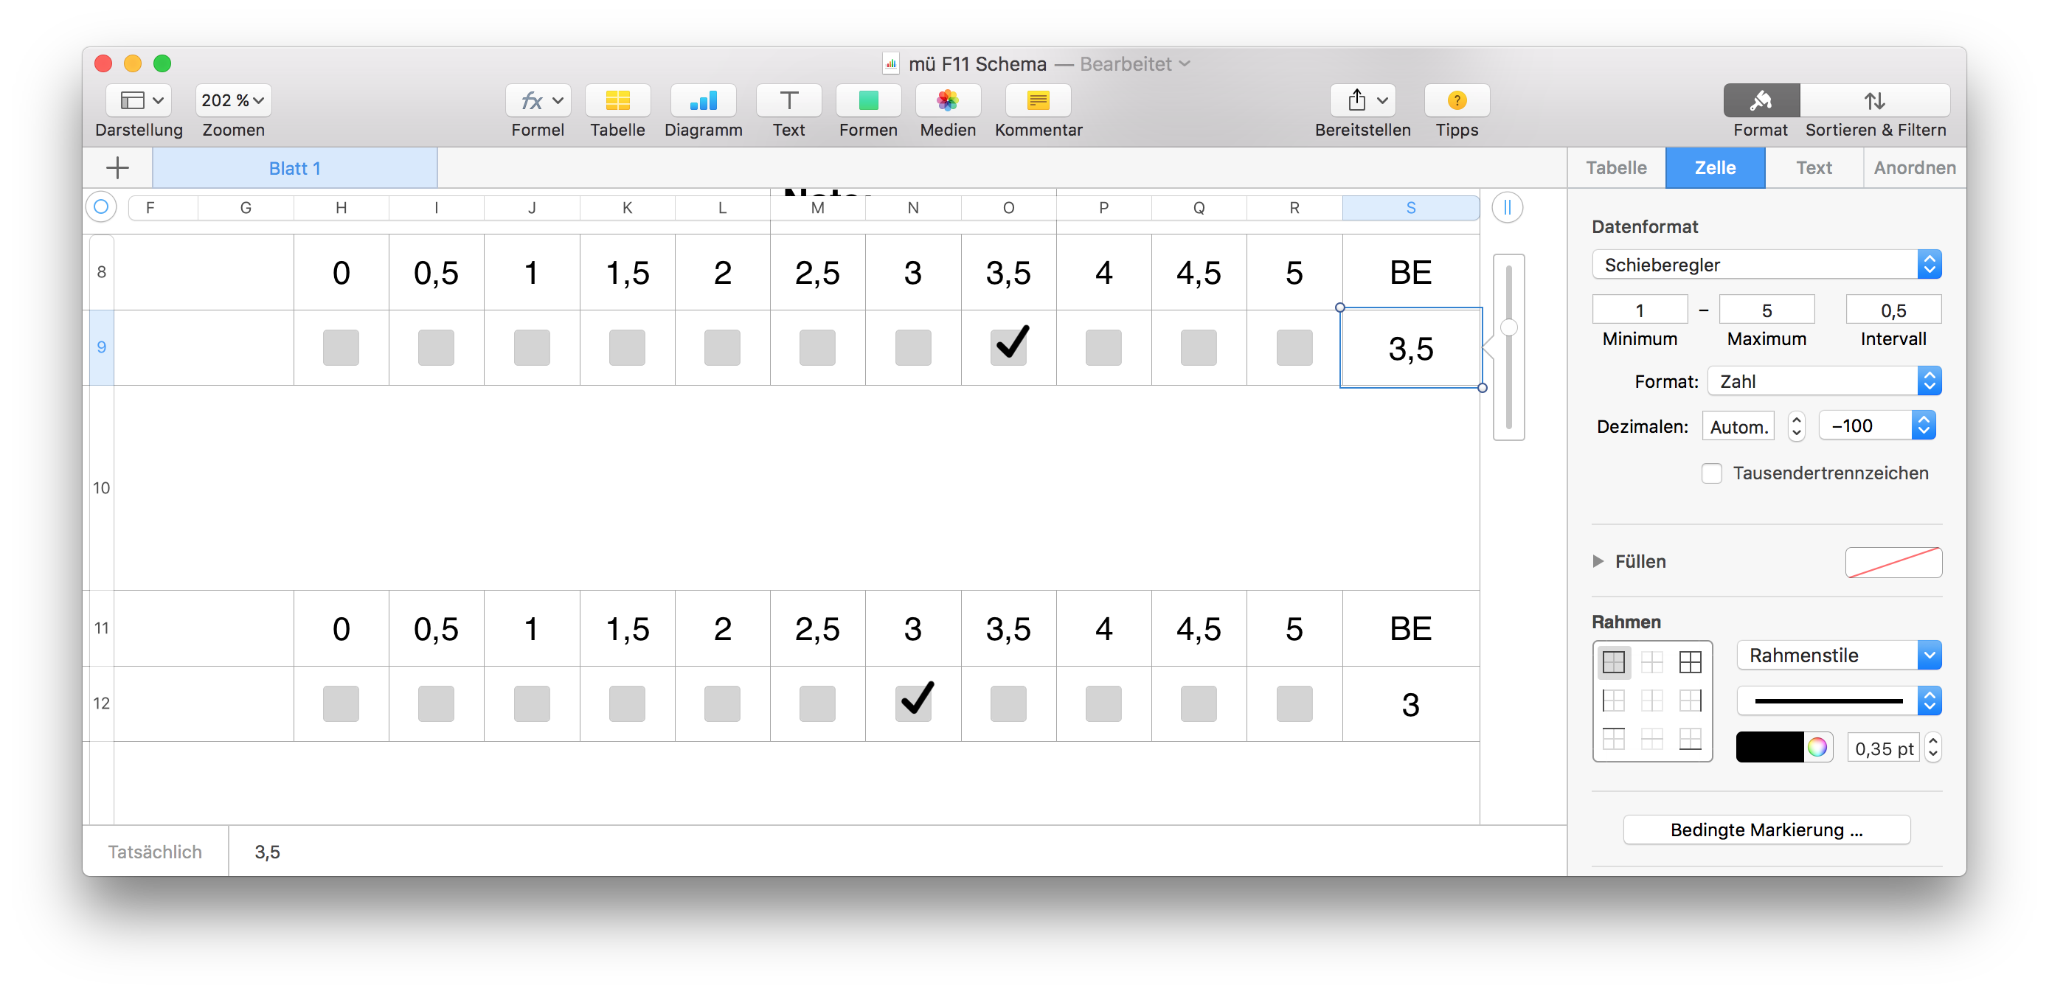Click the Minimum value field
The width and height of the screenshot is (2049, 994).
pyautogui.click(x=1640, y=310)
